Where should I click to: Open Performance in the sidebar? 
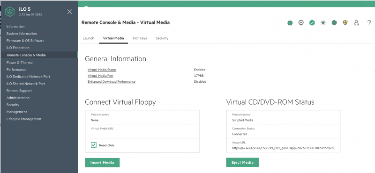point(16,70)
